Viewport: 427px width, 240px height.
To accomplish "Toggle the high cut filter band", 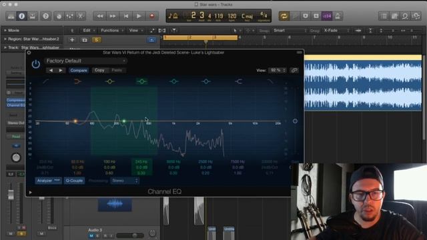I will pyautogui.click(x=270, y=81).
